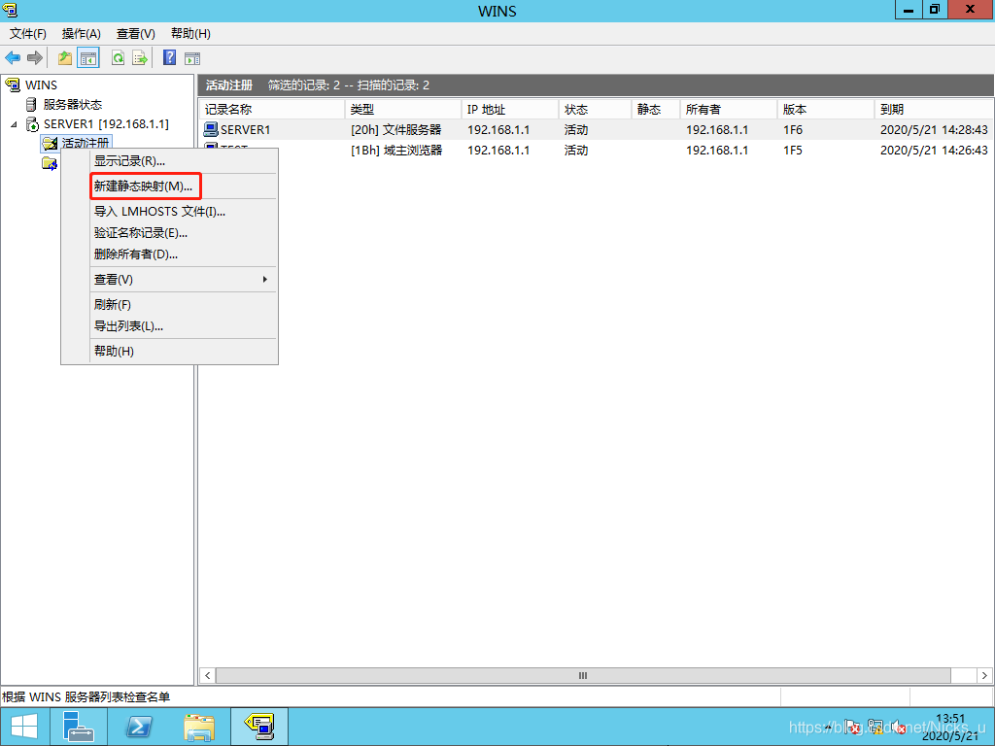The height and width of the screenshot is (746, 995).
Task: Select the SERVER1 [192.168.1.1] tree item
Action: [106, 124]
